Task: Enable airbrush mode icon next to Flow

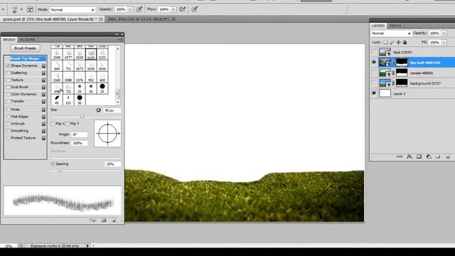Action: coord(183,9)
